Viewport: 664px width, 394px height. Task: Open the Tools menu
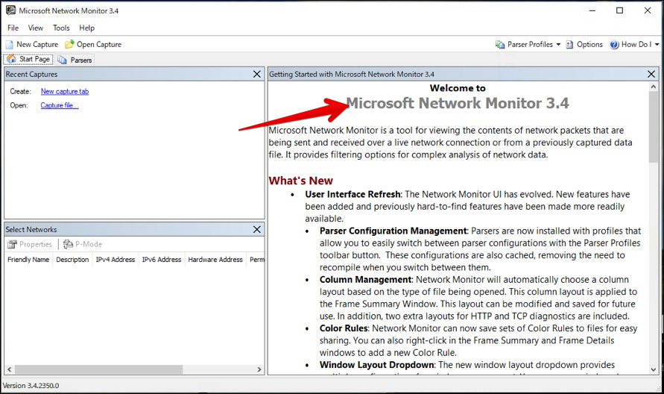pyautogui.click(x=61, y=28)
